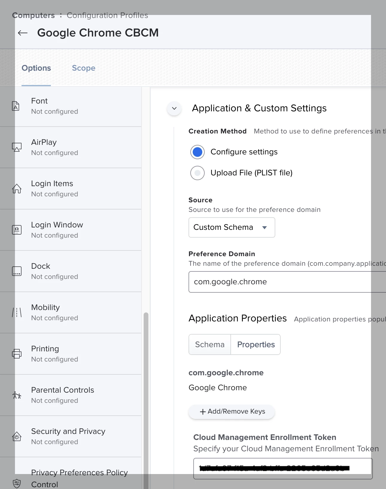Click the Parental Controls icon
The width and height of the screenshot is (386, 489).
17,395
